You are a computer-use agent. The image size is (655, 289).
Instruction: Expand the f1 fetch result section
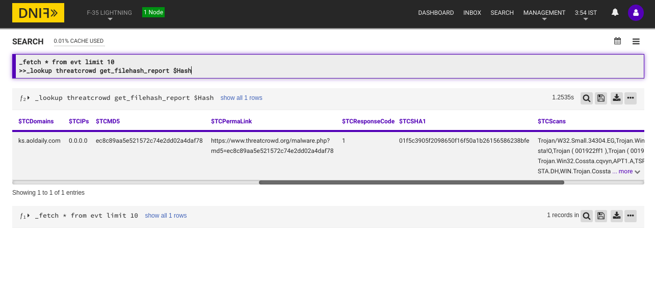click(x=24, y=216)
